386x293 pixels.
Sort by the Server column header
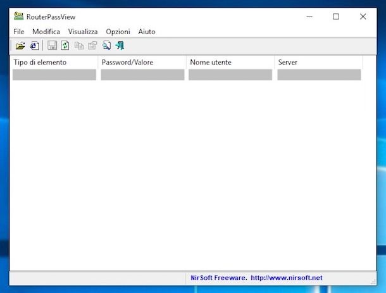pyautogui.click(x=318, y=62)
